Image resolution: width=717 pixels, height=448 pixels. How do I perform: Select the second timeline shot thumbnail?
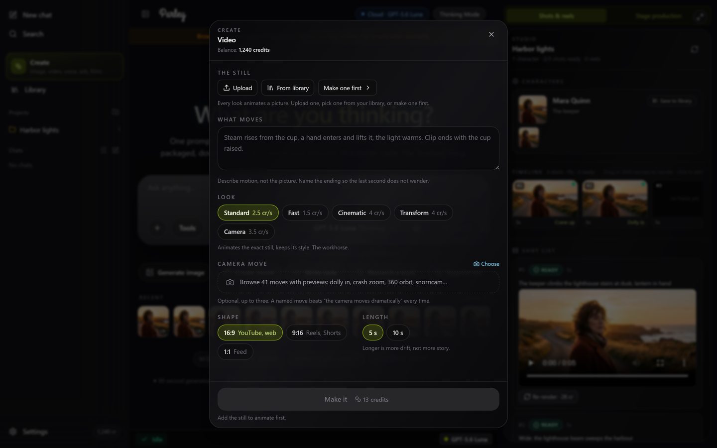point(615,198)
